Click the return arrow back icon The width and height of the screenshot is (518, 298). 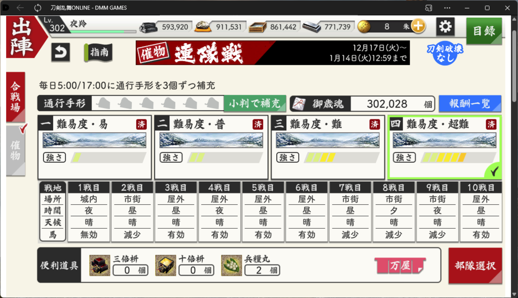[61, 52]
